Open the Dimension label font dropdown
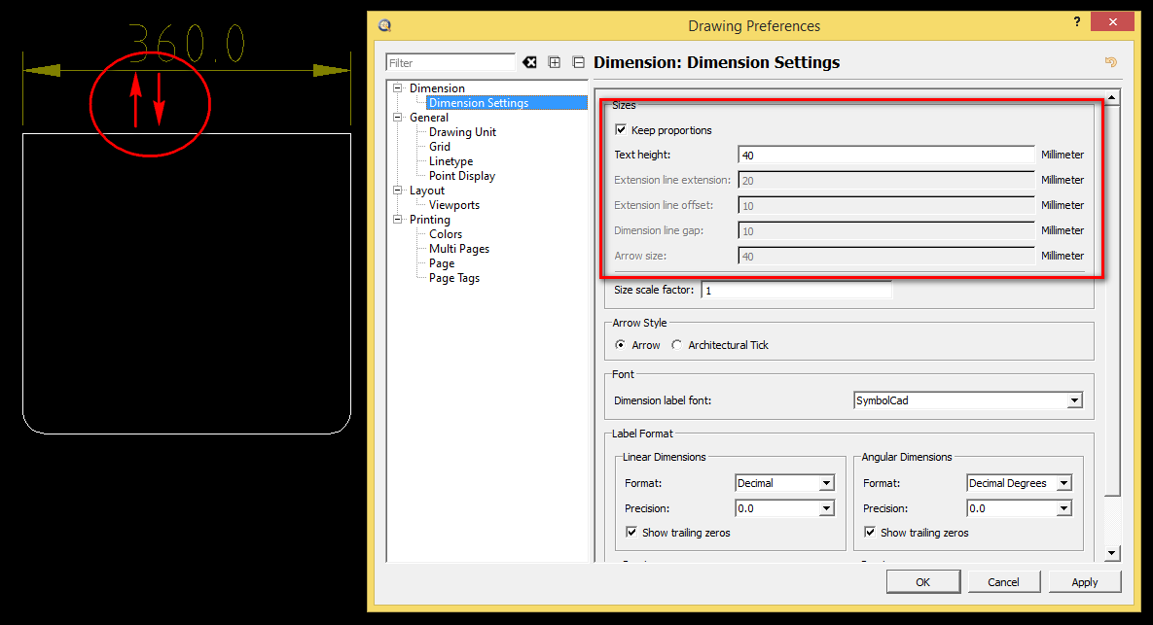1153x625 pixels. 1074,400
